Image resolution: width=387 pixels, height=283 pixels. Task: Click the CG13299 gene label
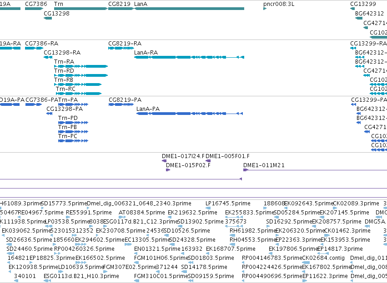pos(363,4)
